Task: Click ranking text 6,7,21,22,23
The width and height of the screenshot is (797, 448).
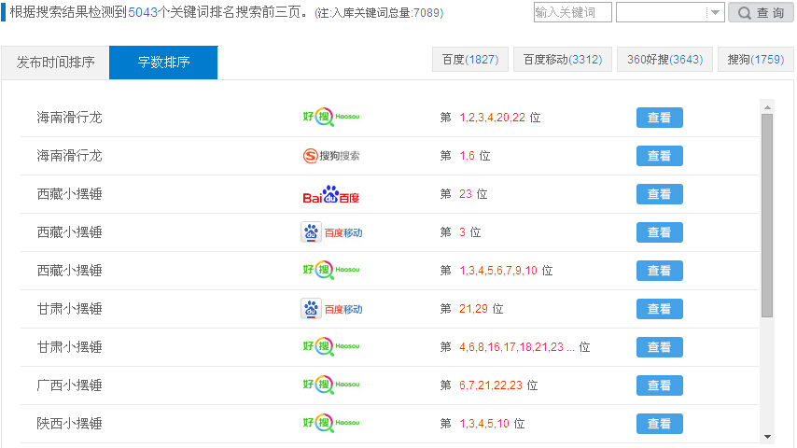Action: 491,385
